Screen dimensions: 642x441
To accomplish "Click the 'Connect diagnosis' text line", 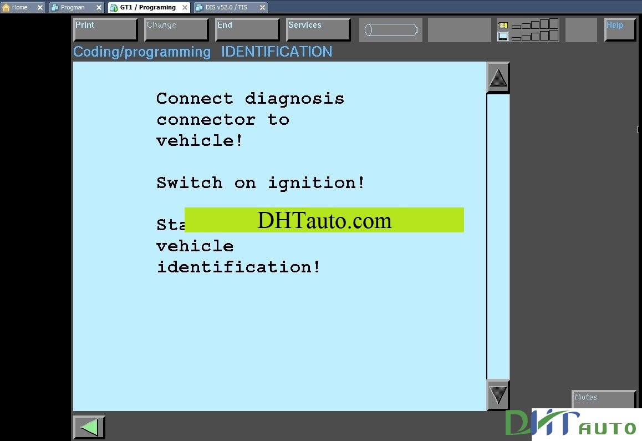I will tap(250, 98).
